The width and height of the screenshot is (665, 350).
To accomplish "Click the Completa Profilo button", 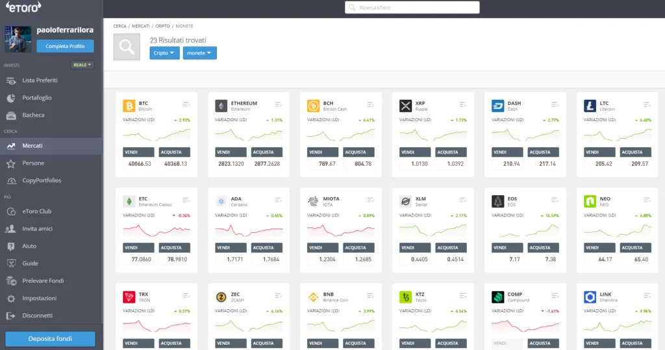I will tap(65, 46).
